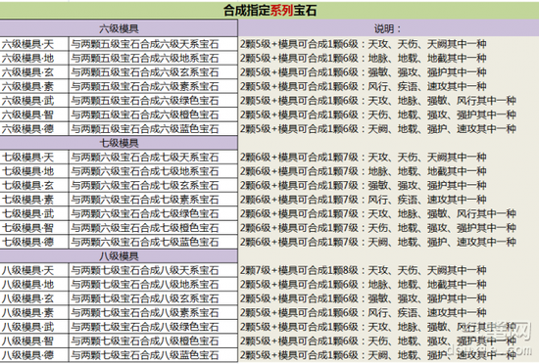Select the 六级模具 section header
This screenshot has height=364, width=539.
pos(119,28)
